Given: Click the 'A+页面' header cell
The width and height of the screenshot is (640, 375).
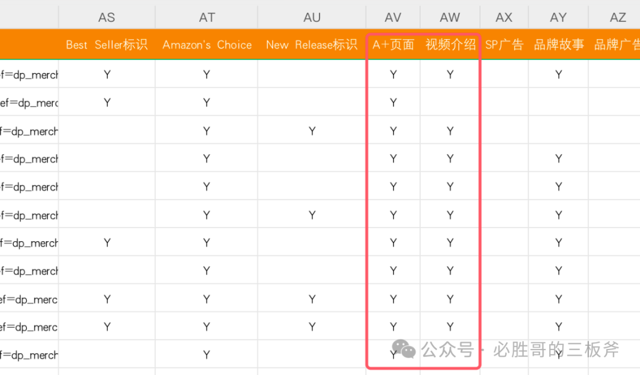Looking at the screenshot, I should (393, 44).
